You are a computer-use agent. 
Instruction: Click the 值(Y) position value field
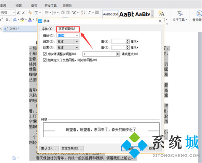119,47
